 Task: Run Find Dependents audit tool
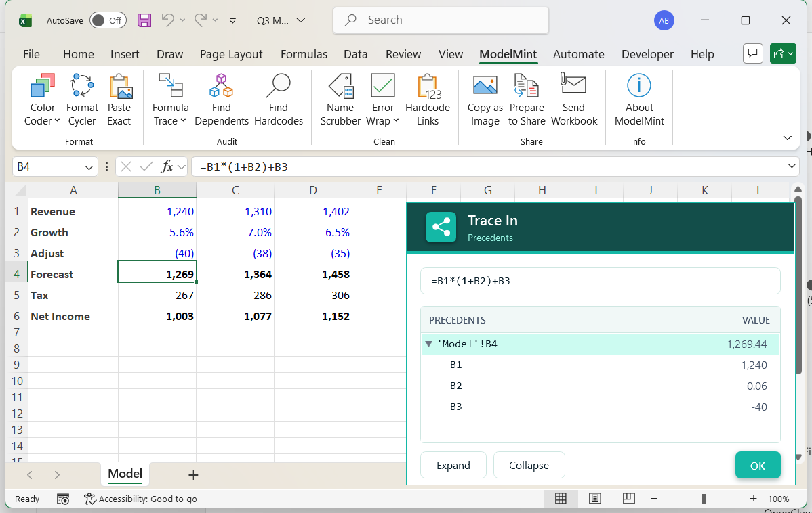point(221,100)
